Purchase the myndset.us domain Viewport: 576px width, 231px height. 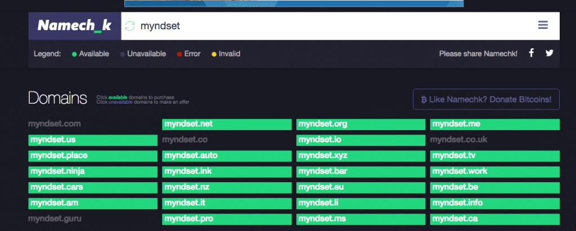(x=93, y=140)
